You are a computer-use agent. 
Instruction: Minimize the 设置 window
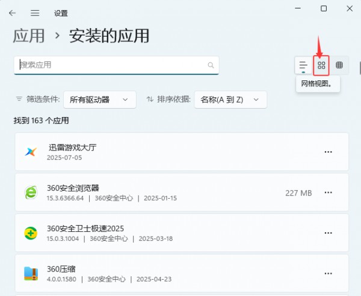(x=298, y=8)
